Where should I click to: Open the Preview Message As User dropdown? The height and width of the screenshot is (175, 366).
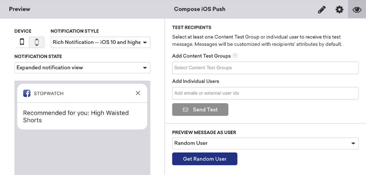(x=265, y=143)
